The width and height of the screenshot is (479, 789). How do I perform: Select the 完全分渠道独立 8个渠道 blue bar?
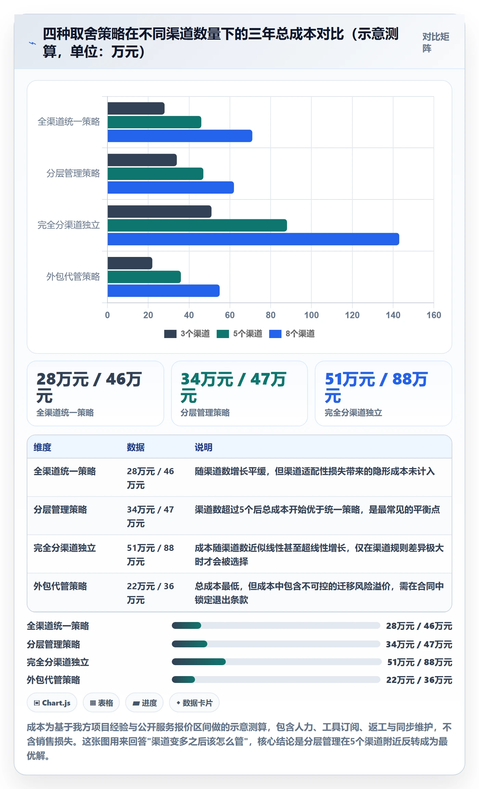click(x=253, y=239)
